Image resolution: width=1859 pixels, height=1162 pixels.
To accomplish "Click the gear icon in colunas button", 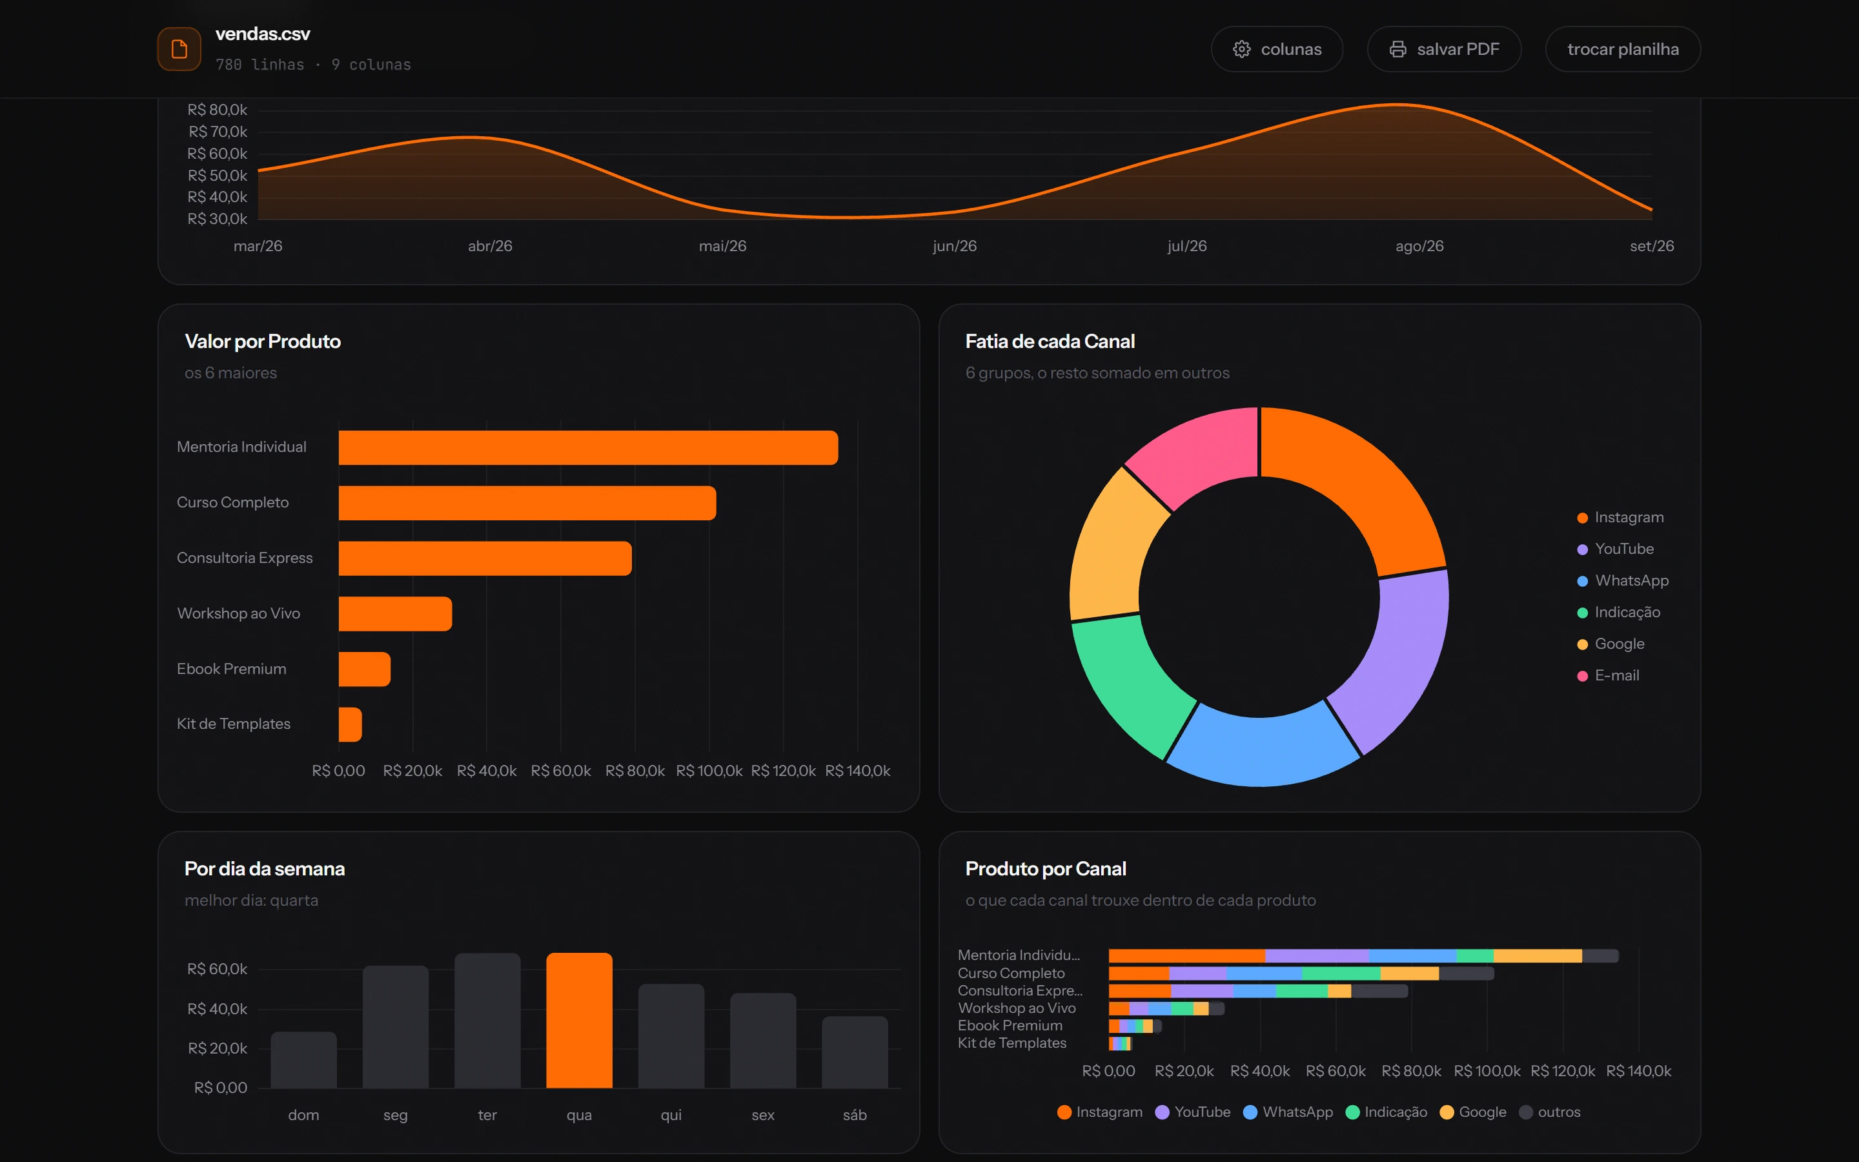I will coord(1241,49).
